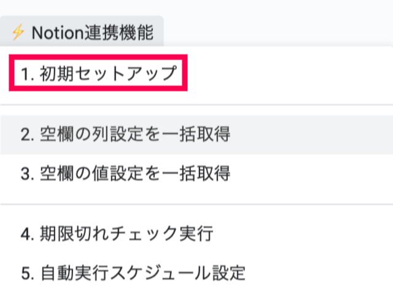
Task: Start the initial setup menu entry
Action: pyautogui.click(x=98, y=74)
